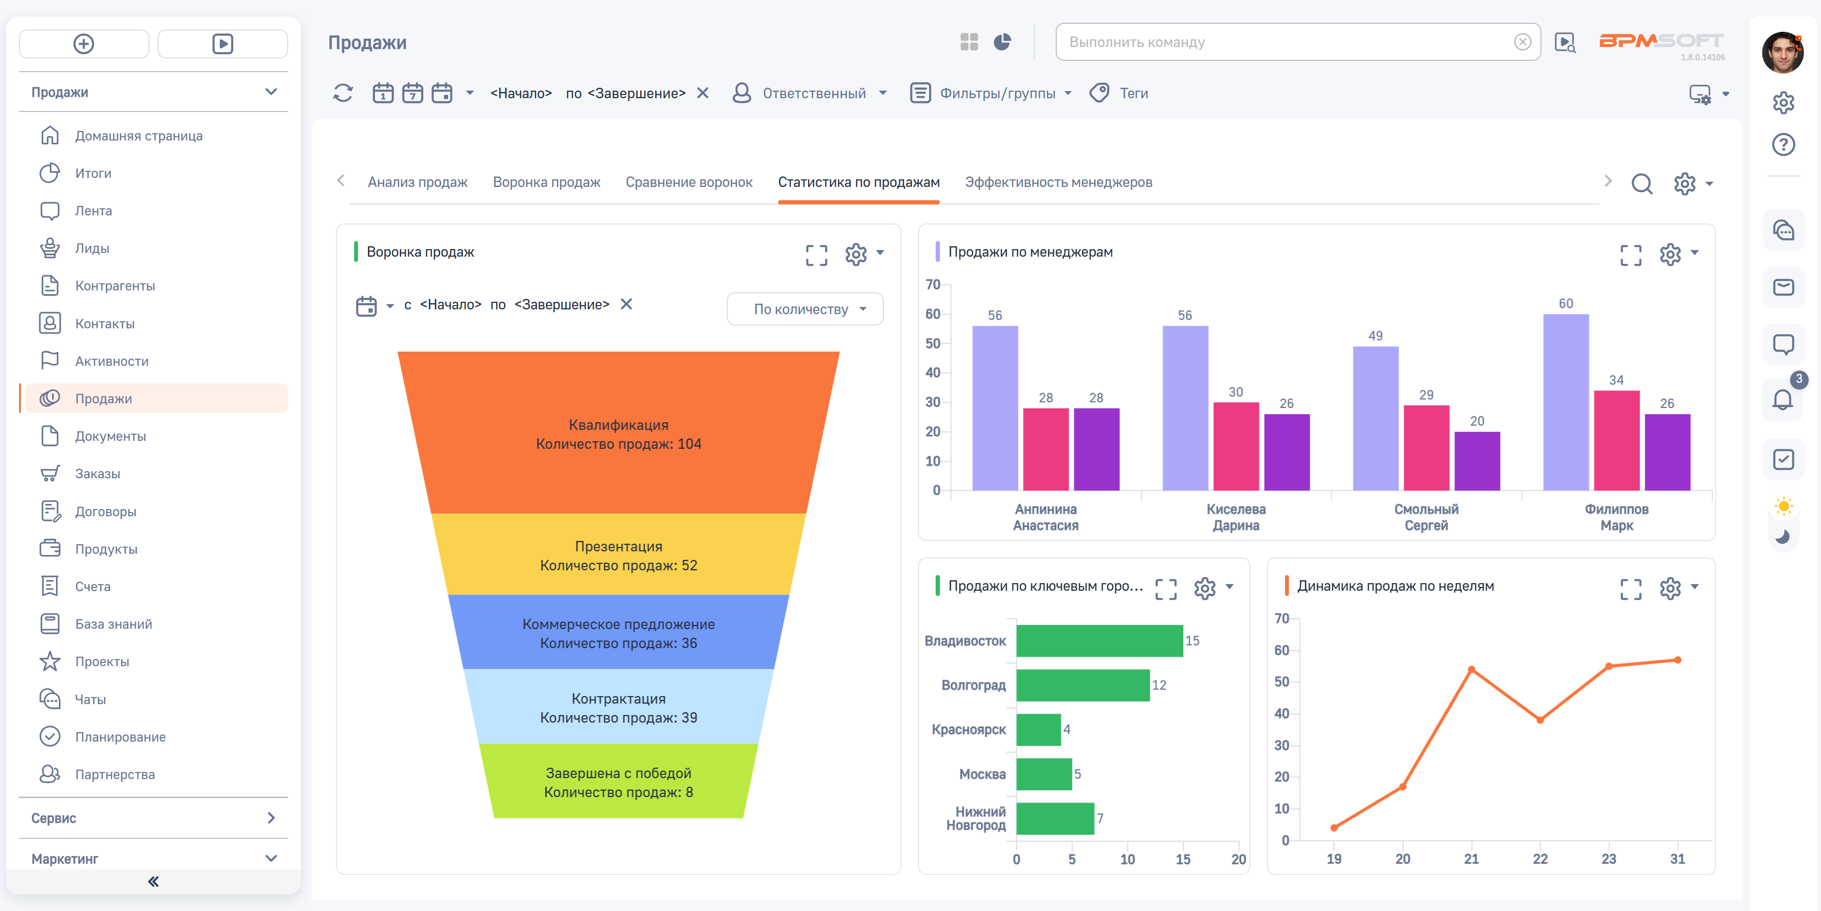Maximize Динамика продаж по неделям widget
Viewport: 1821px width, 911px height.
[1631, 589]
